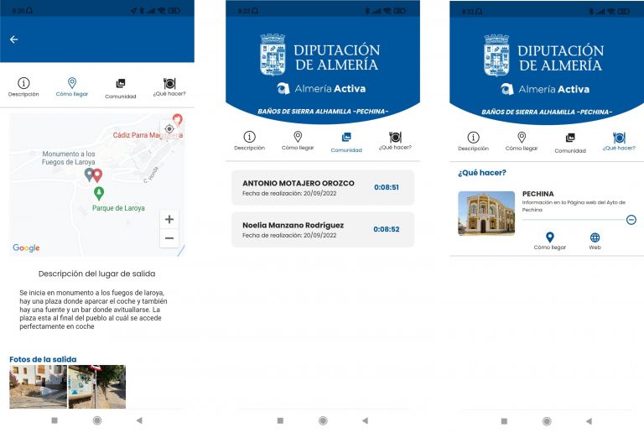The width and height of the screenshot is (644, 433).
Task: Click the Google logo on the map
Action: pyautogui.click(x=26, y=248)
